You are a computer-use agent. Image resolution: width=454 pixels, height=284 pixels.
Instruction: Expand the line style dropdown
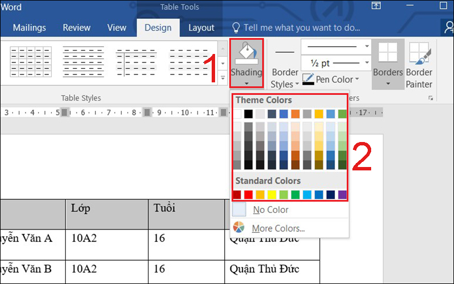(x=367, y=47)
